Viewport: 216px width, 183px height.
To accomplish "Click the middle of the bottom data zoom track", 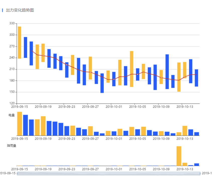I will tap(108, 173).
